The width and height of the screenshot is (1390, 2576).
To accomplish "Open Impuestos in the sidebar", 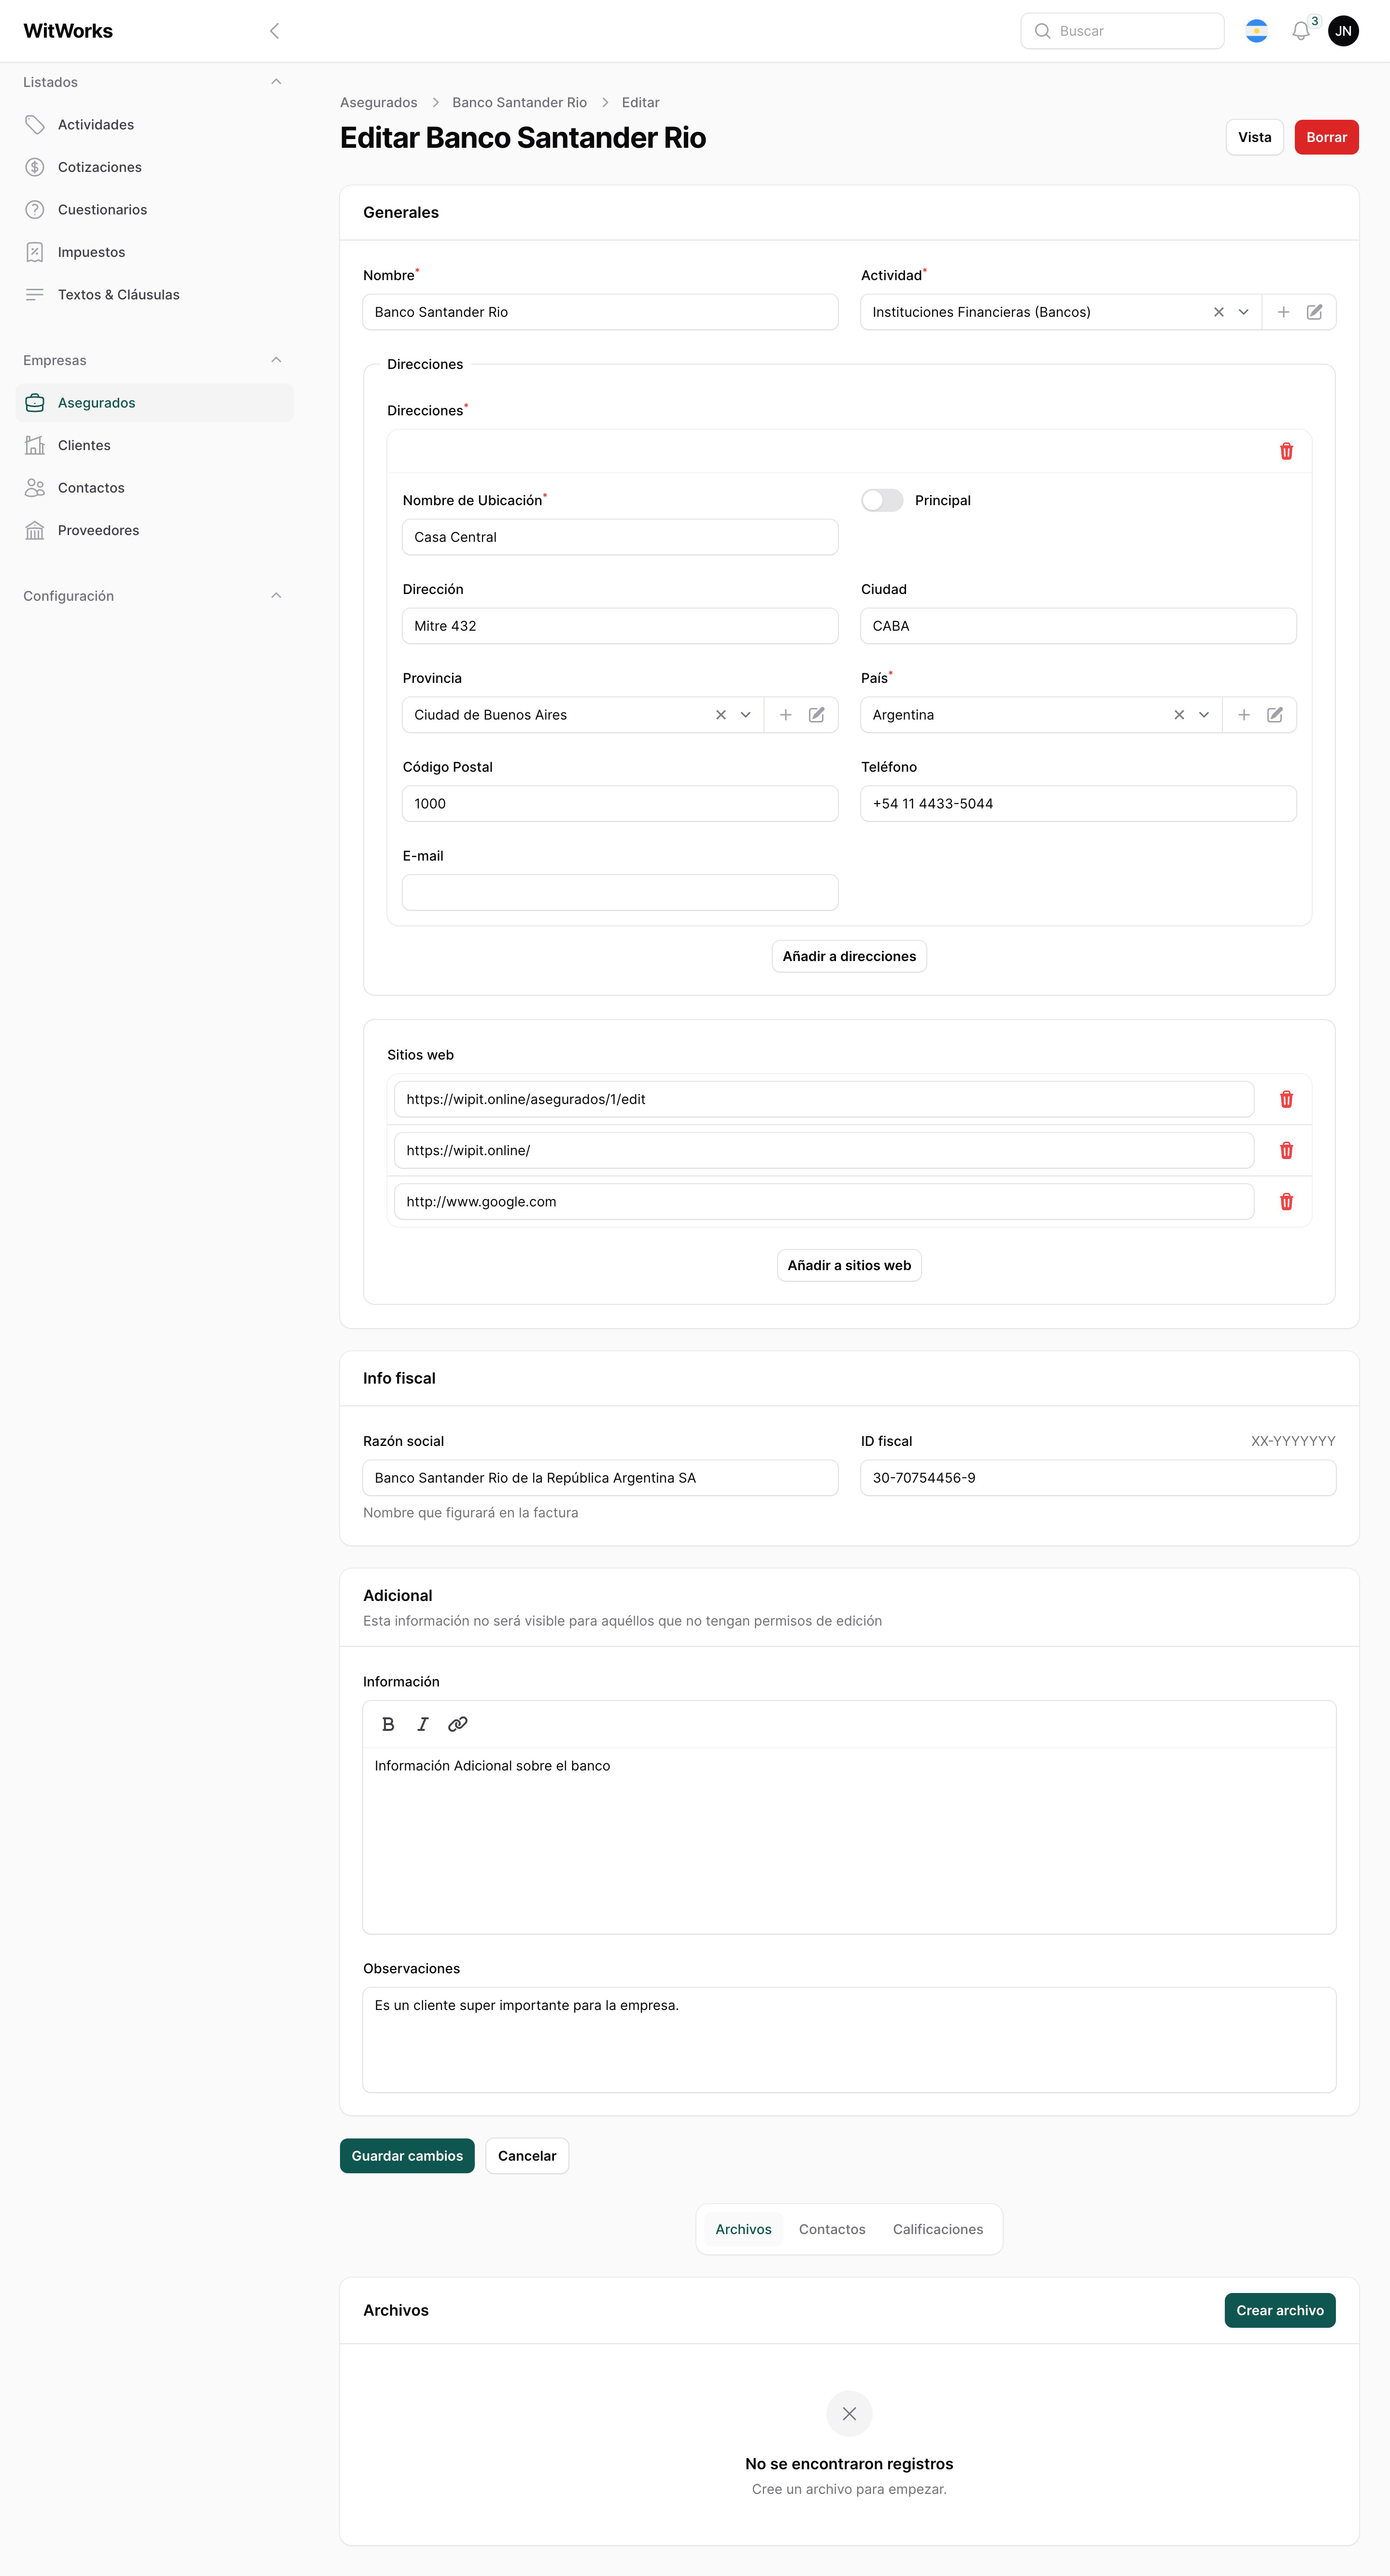I will [155, 252].
